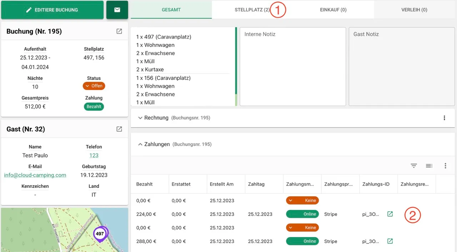Screen dimensions: 457x252
Task: Click Stellplatz value 497, 156
Action: (x=94, y=57)
